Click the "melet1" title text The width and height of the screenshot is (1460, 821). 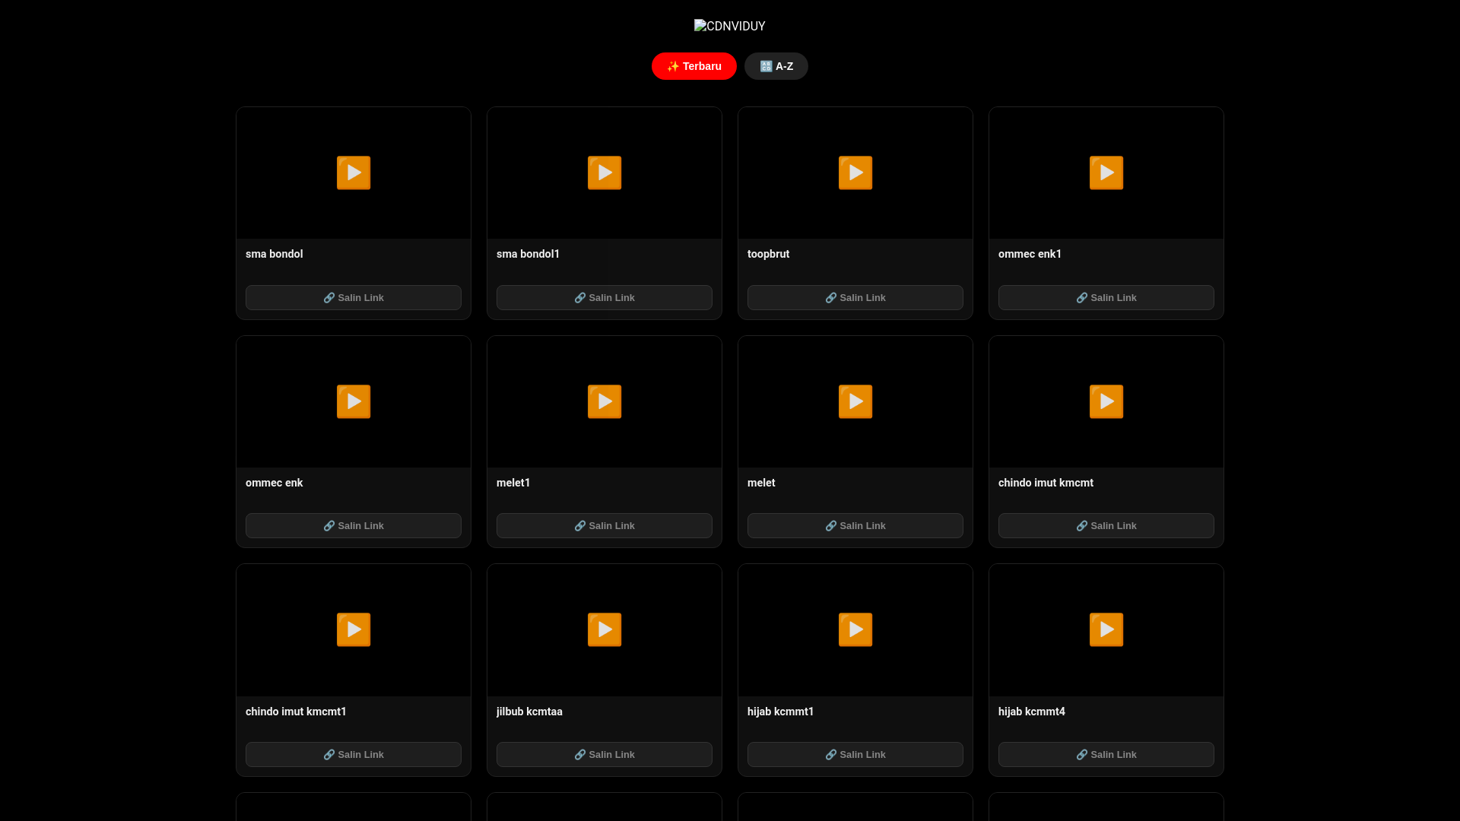[513, 483]
